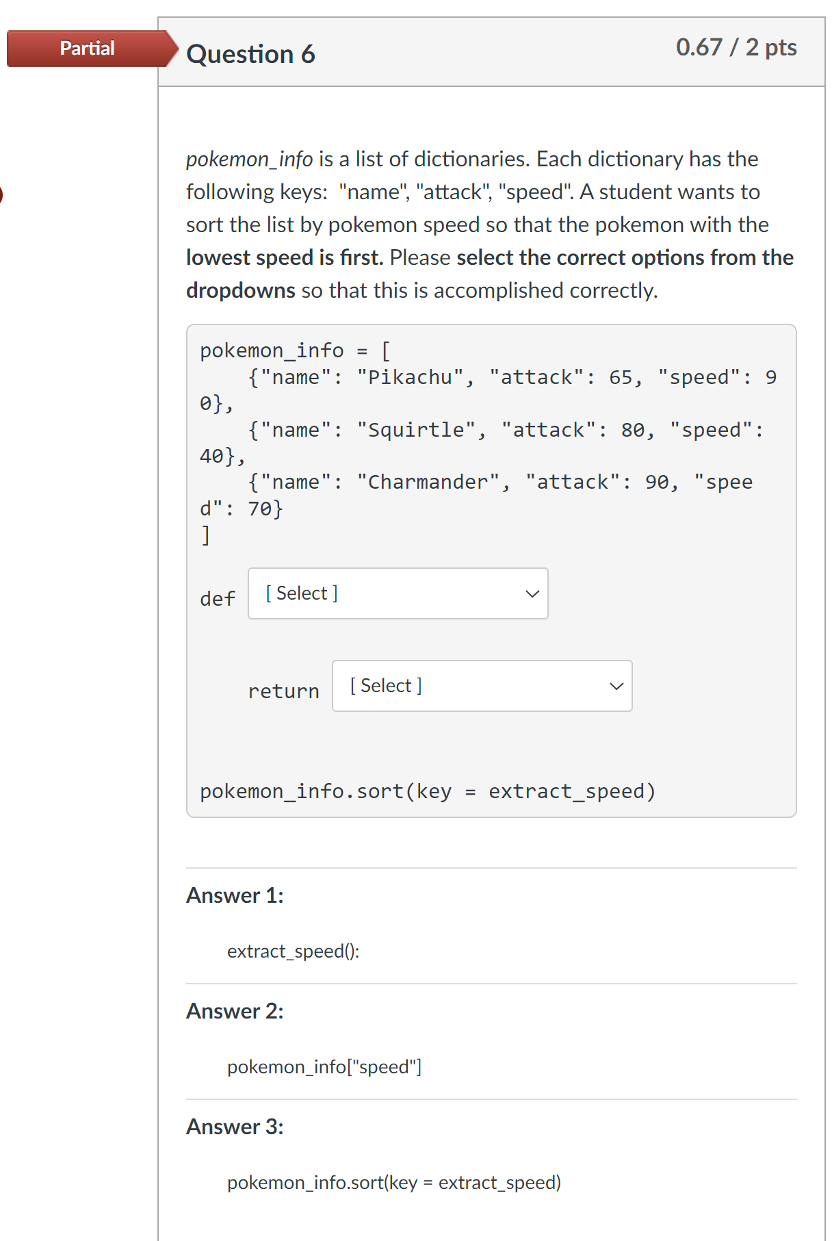Click the 0.67 / 2 pts score
This screenshot has width=832, height=1241.
736,47
